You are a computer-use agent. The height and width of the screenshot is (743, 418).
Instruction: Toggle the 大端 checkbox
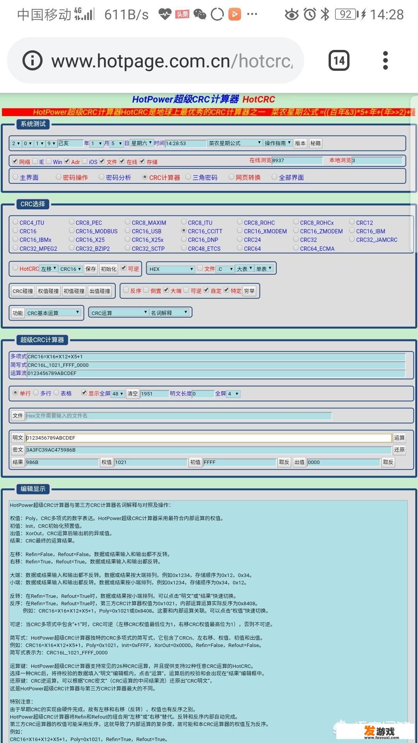tap(166, 290)
